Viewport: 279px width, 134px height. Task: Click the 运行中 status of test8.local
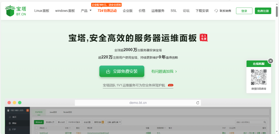click(x=68, y=133)
